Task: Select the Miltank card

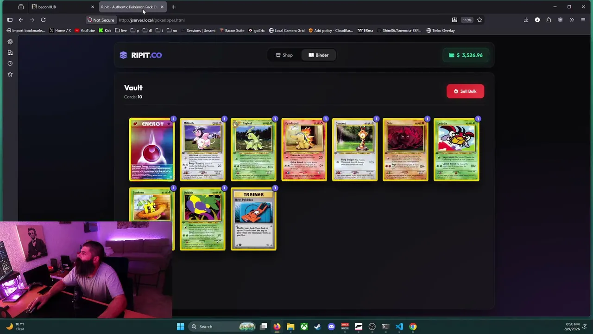Action: (x=202, y=149)
